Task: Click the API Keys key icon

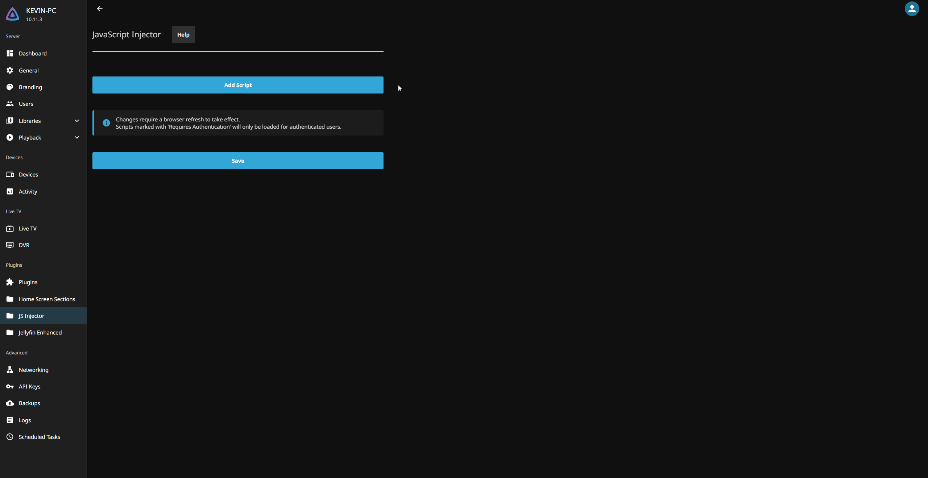Action: pos(10,386)
